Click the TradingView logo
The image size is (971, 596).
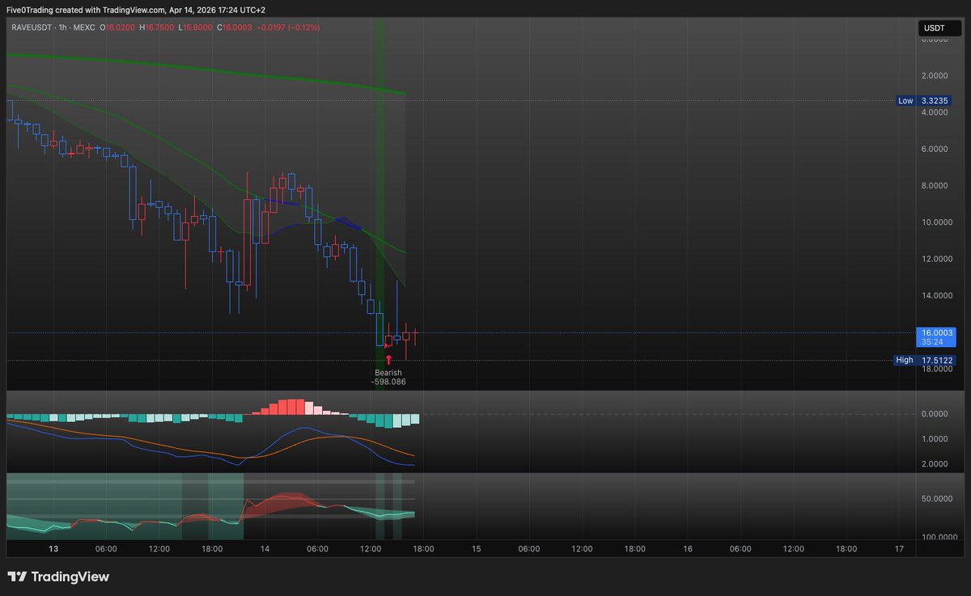coord(57,577)
